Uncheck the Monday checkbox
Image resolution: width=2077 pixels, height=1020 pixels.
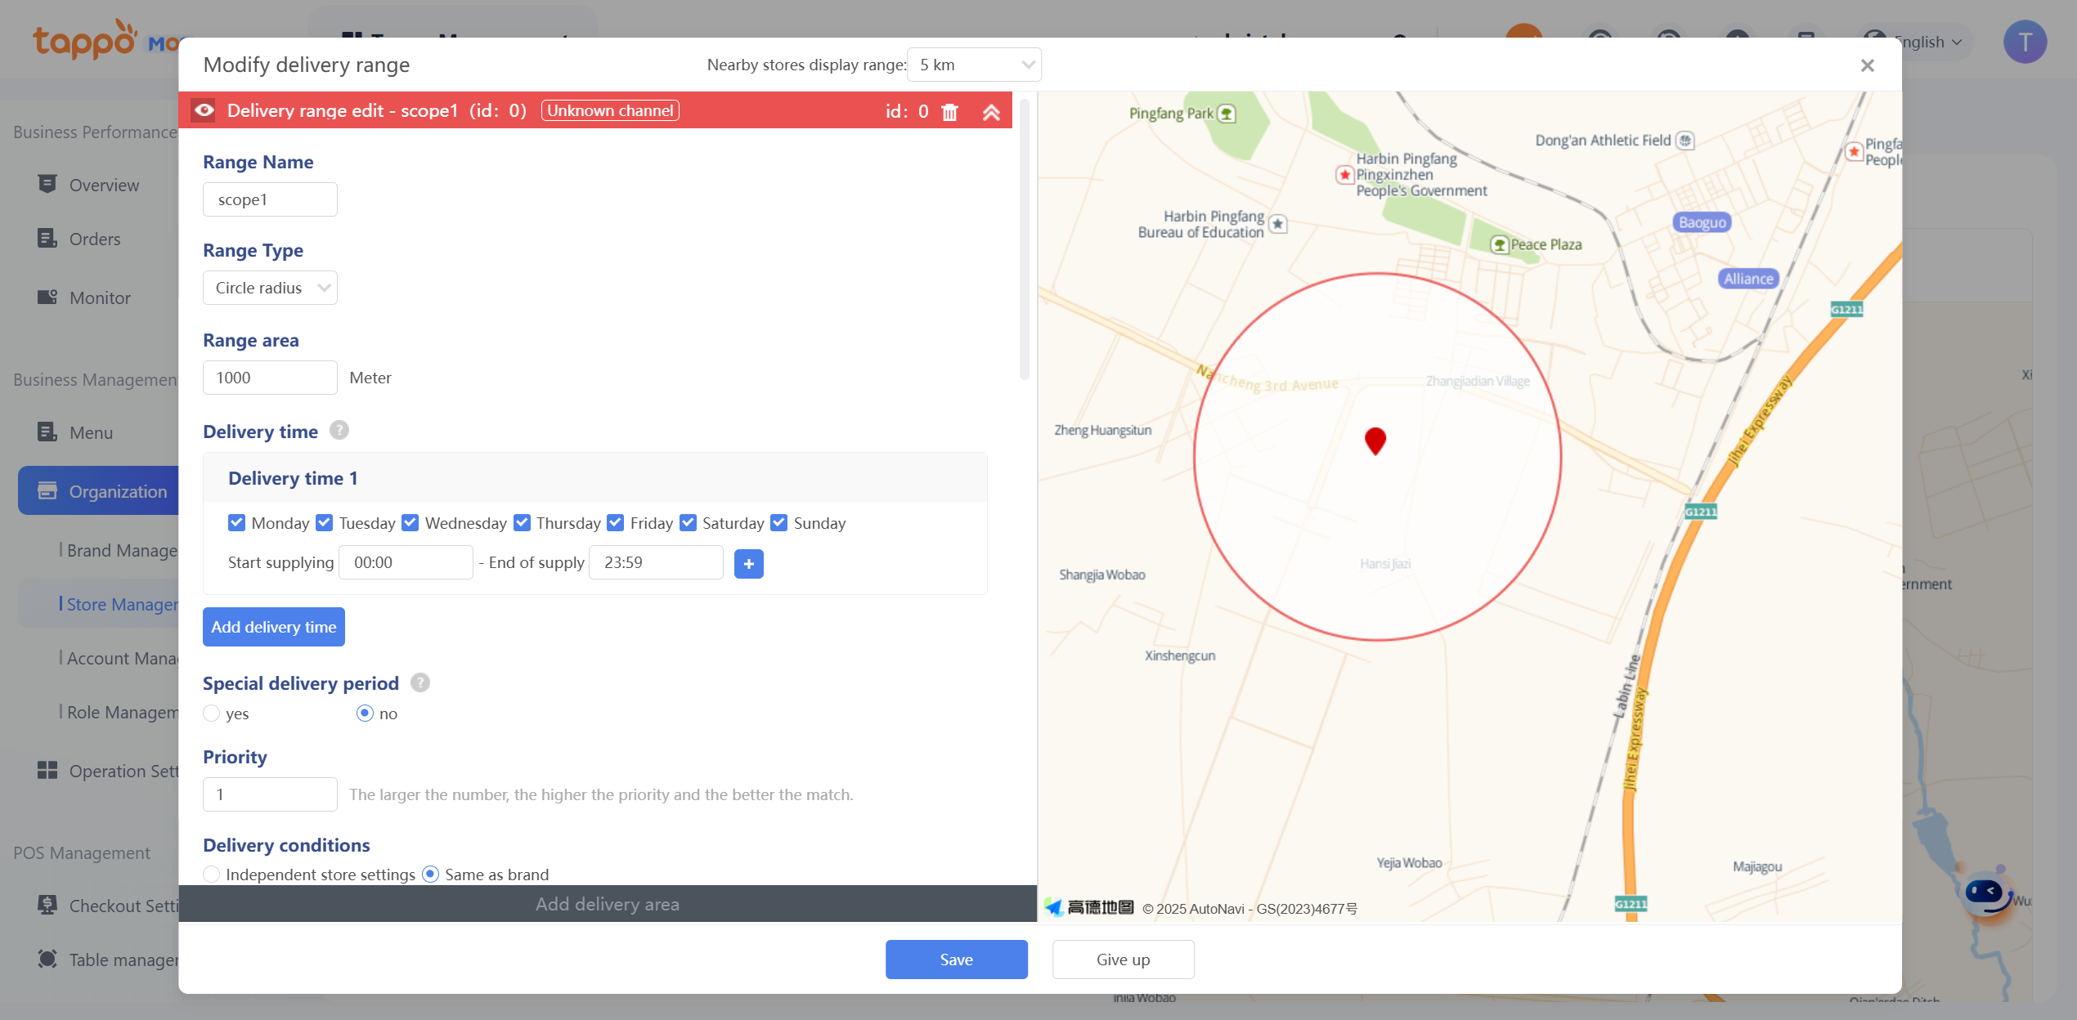click(x=236, y=523)
